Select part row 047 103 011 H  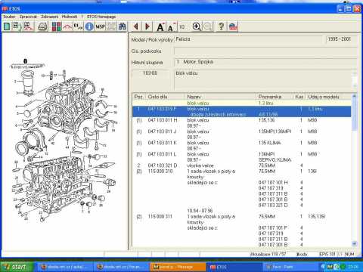click(x=242, y=123)
